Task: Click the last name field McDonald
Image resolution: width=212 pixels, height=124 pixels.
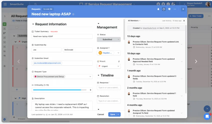Action: [x=78, y=50]
